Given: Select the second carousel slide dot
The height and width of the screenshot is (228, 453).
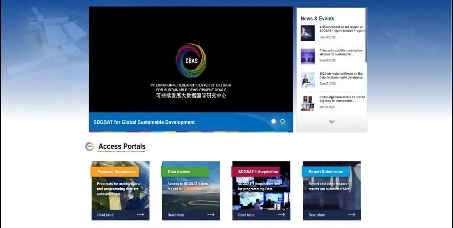Looking at the screenshot, I should tap(283, 121).
